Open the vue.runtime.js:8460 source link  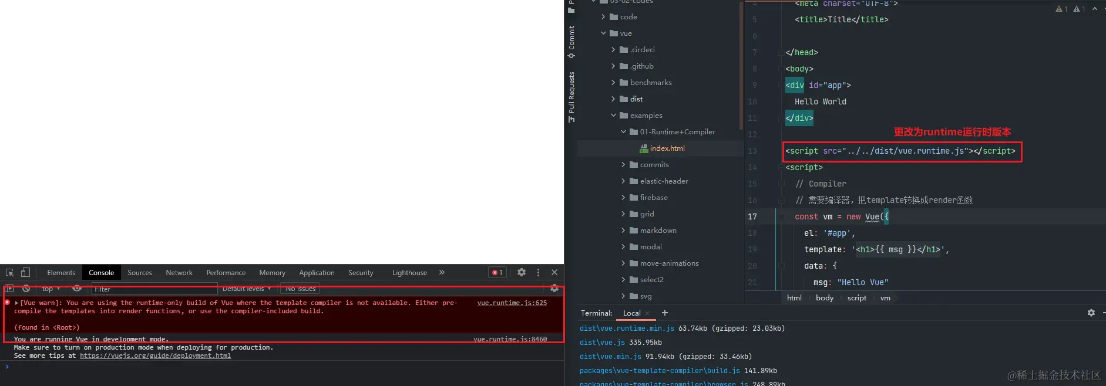510,339
